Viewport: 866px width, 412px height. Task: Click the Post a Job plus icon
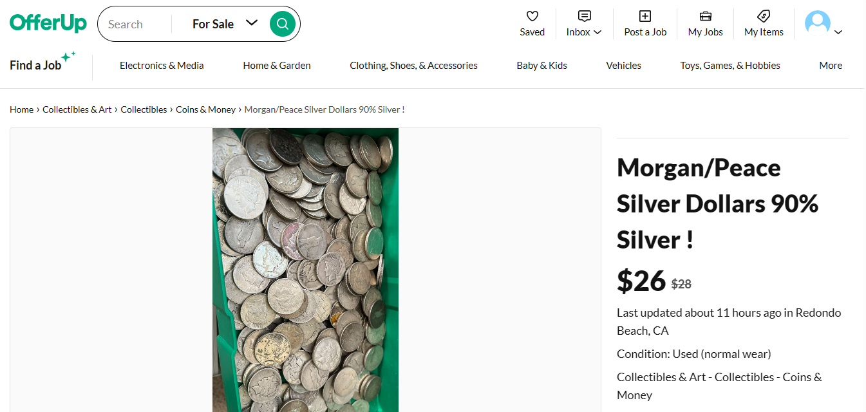tap(645, 16)
